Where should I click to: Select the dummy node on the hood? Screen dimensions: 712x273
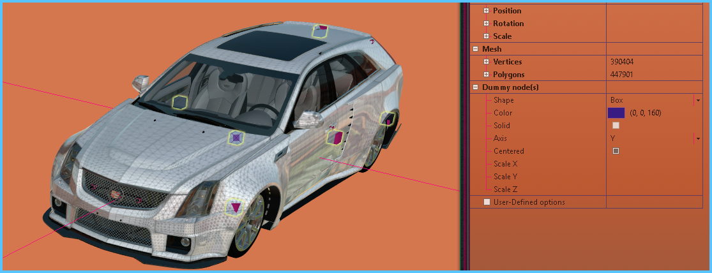[236, 137]
